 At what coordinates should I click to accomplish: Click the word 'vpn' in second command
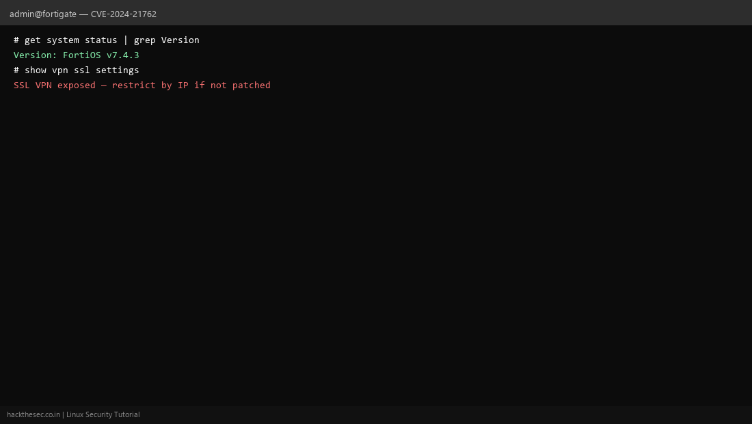pyautogui.click(x=60, y=70)
